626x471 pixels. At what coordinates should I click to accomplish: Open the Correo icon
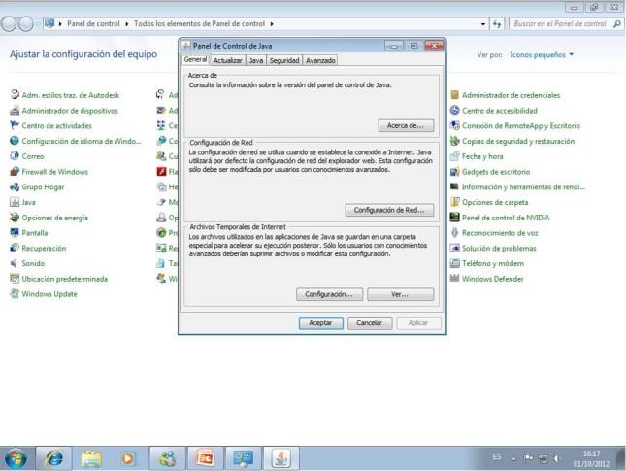[x=15, y=156]
